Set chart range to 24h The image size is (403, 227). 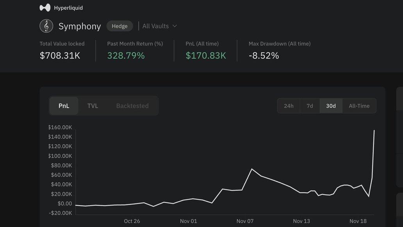289,106
